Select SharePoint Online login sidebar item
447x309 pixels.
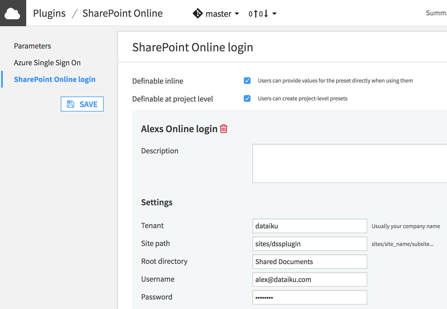click(55, 79)
